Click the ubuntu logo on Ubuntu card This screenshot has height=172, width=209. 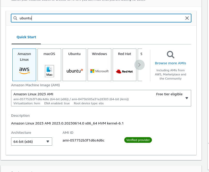click(x=75, y=71)
